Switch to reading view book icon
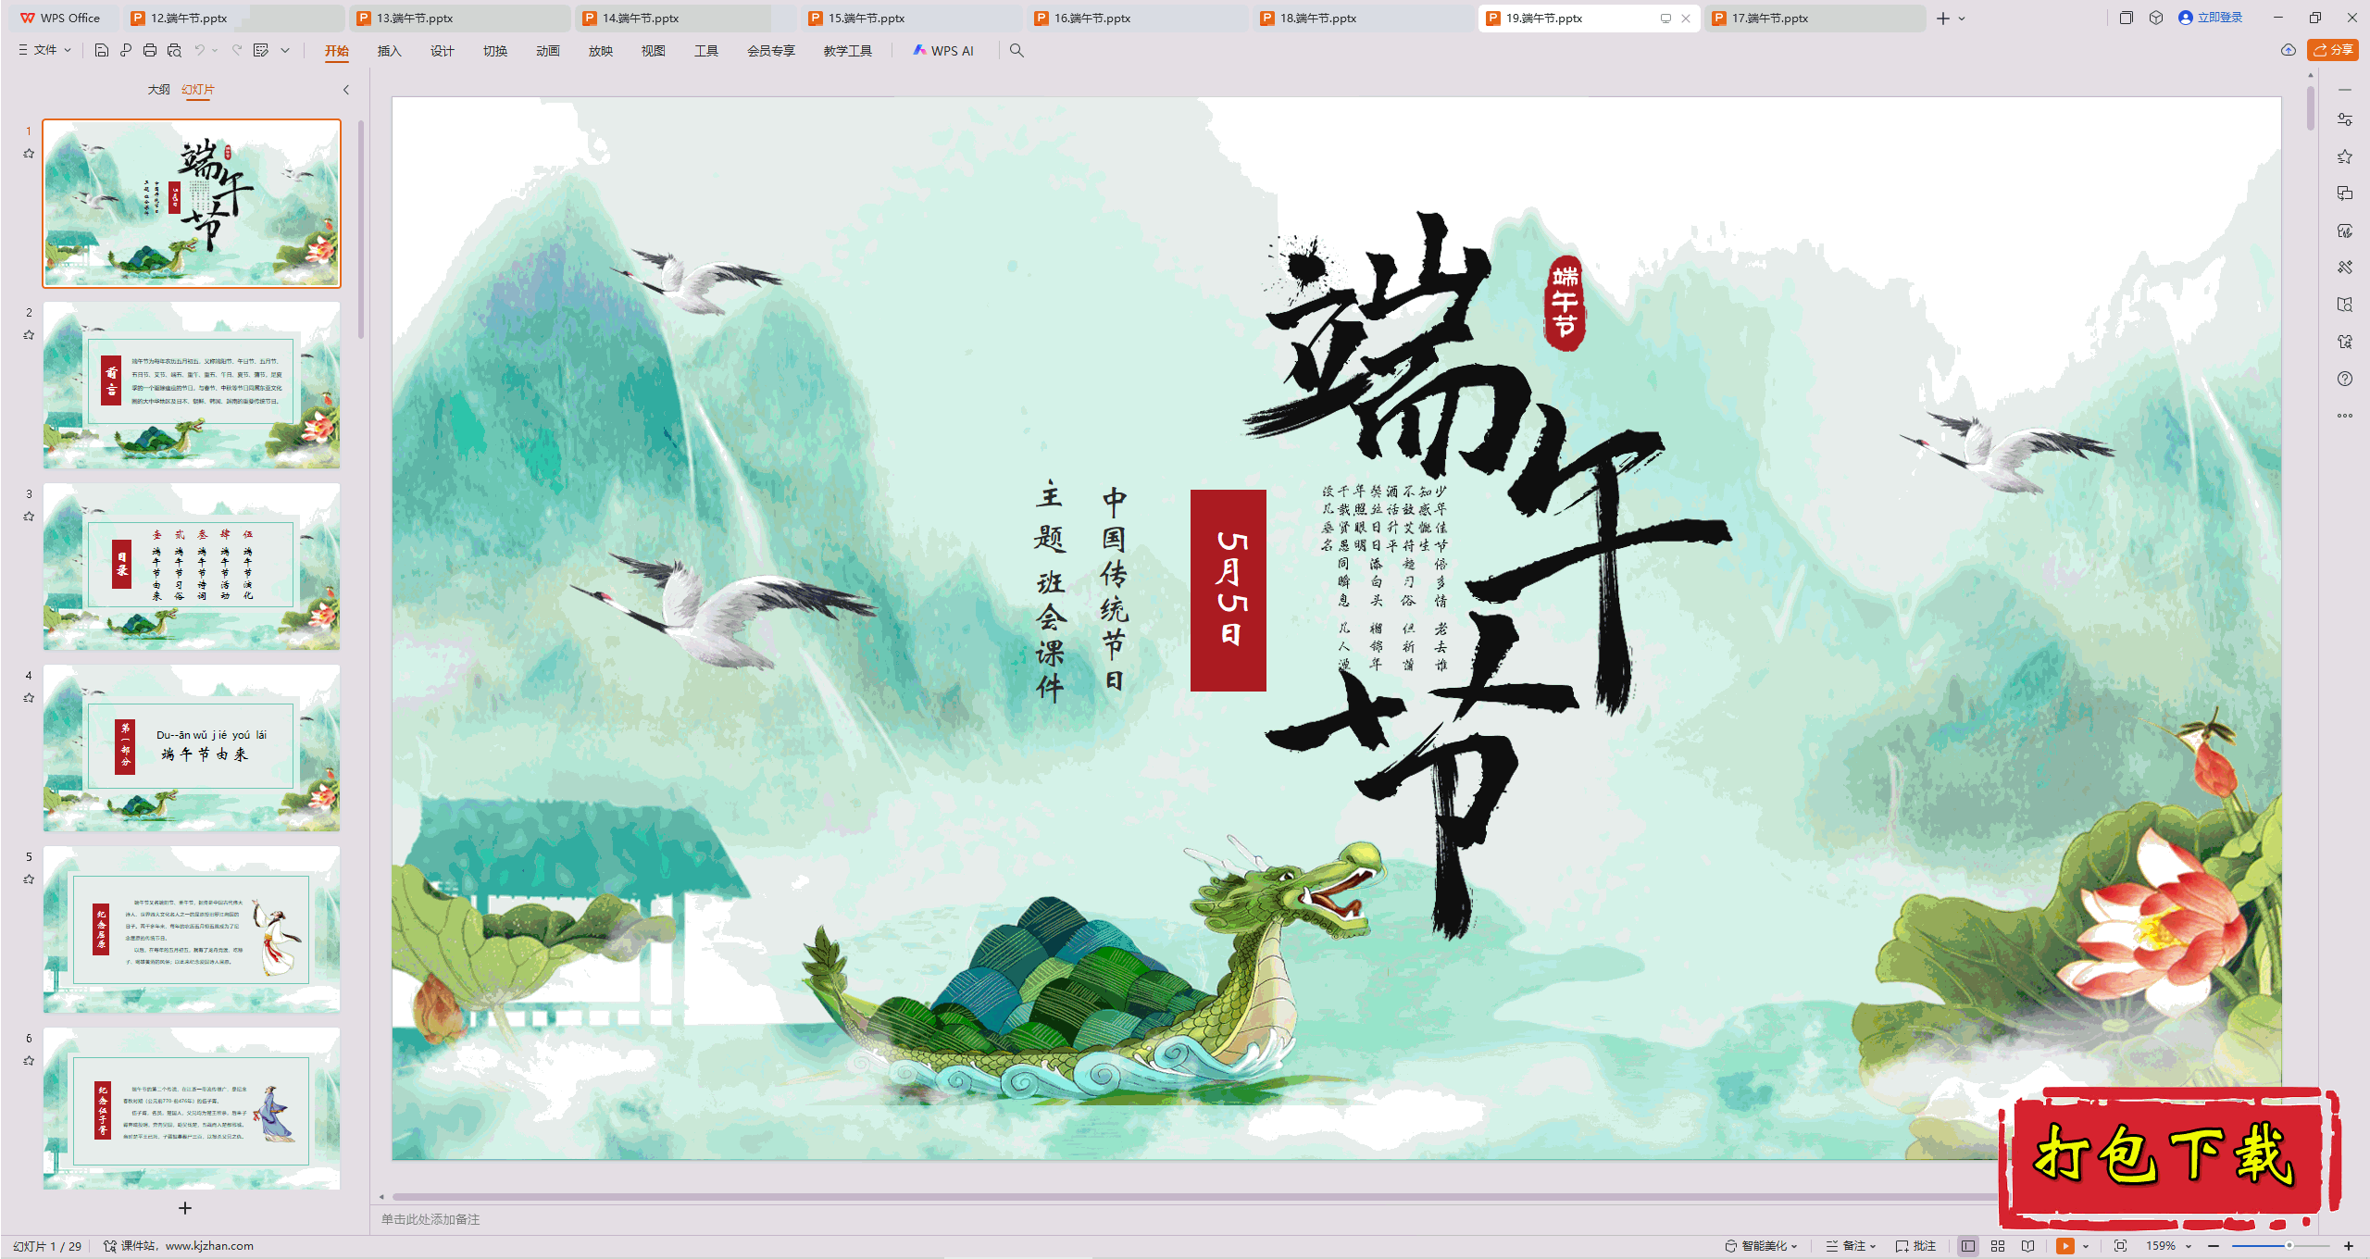The height and width of the screenshot is (1259, 2370). coord(2027,1246)
